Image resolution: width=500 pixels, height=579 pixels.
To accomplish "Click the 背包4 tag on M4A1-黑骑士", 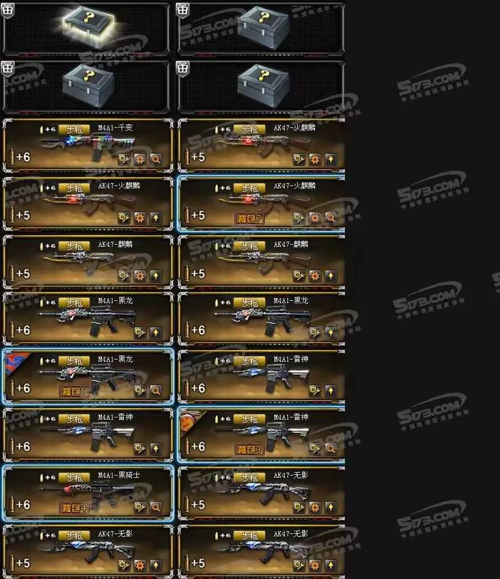I will pyautogui.click(x=74, y=508).
